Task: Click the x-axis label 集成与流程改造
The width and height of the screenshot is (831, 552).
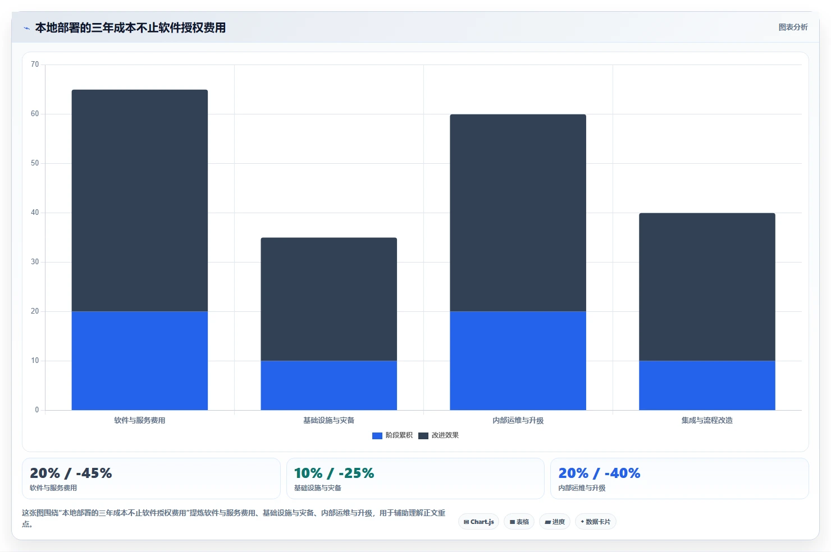Action: [707, 420]
